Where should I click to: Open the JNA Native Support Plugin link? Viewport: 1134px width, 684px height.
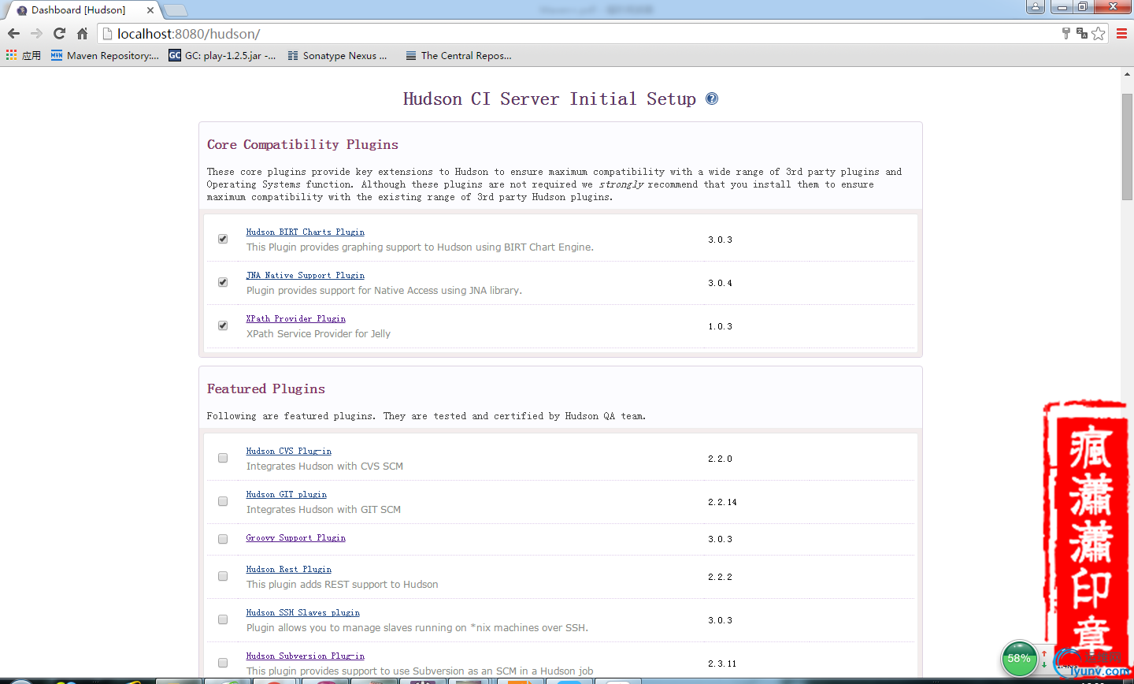(x=306, y=275)
